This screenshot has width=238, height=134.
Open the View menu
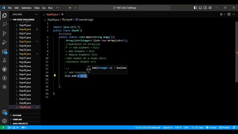(x=37, y=8)
